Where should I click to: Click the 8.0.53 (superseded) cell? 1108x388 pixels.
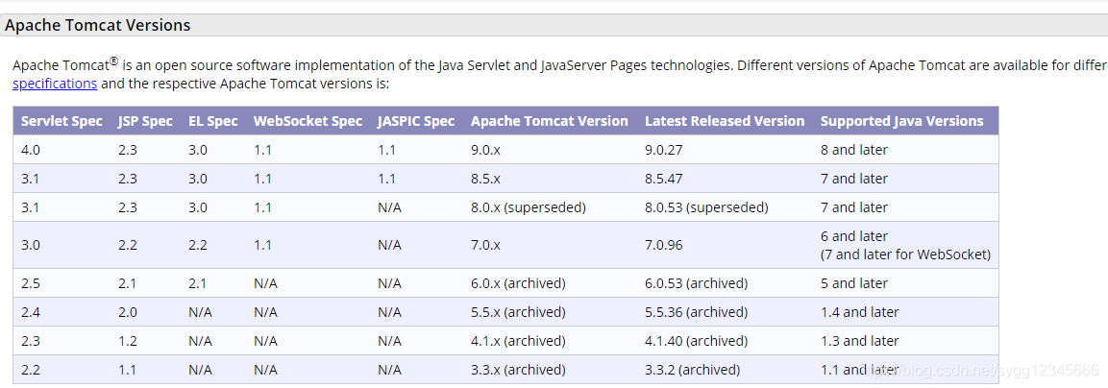[706, 207]
